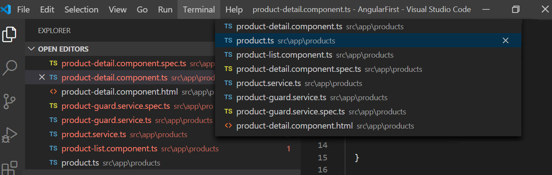
Task: Open the Run menu
Action: (165, 9)
